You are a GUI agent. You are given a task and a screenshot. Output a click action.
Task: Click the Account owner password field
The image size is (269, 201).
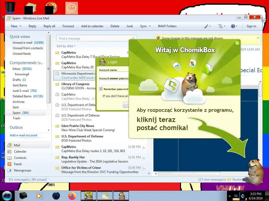[114, 82]
